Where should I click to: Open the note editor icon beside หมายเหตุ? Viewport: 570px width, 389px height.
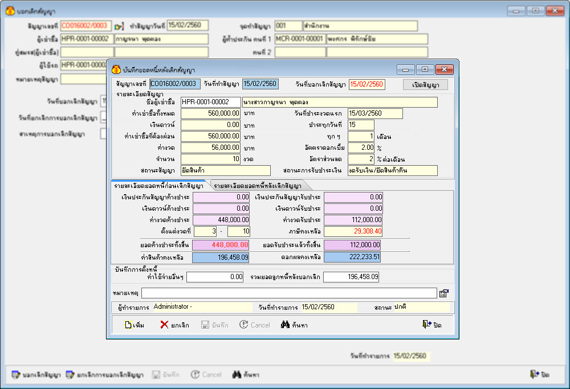point(444,293)
